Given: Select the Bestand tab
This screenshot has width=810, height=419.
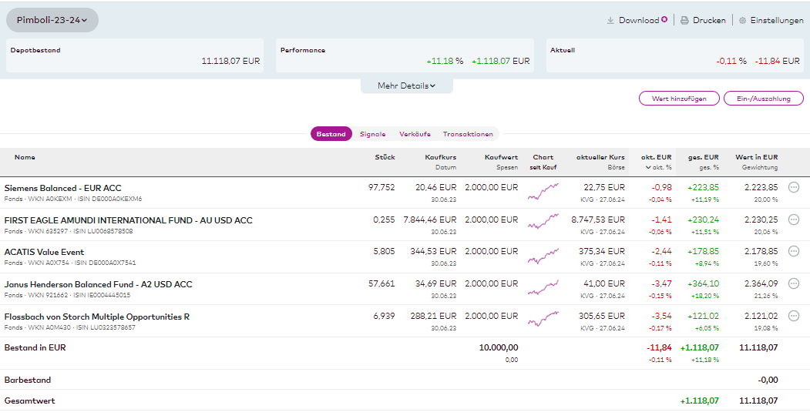Looking at the screenshot, I should 331,134.
